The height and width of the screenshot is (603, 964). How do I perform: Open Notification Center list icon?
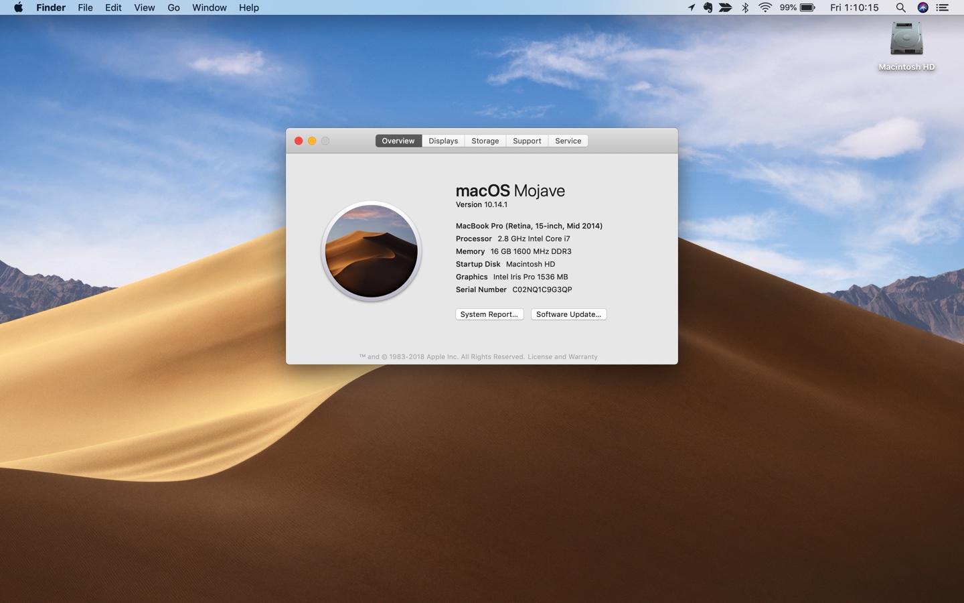[x=943, y=7]
